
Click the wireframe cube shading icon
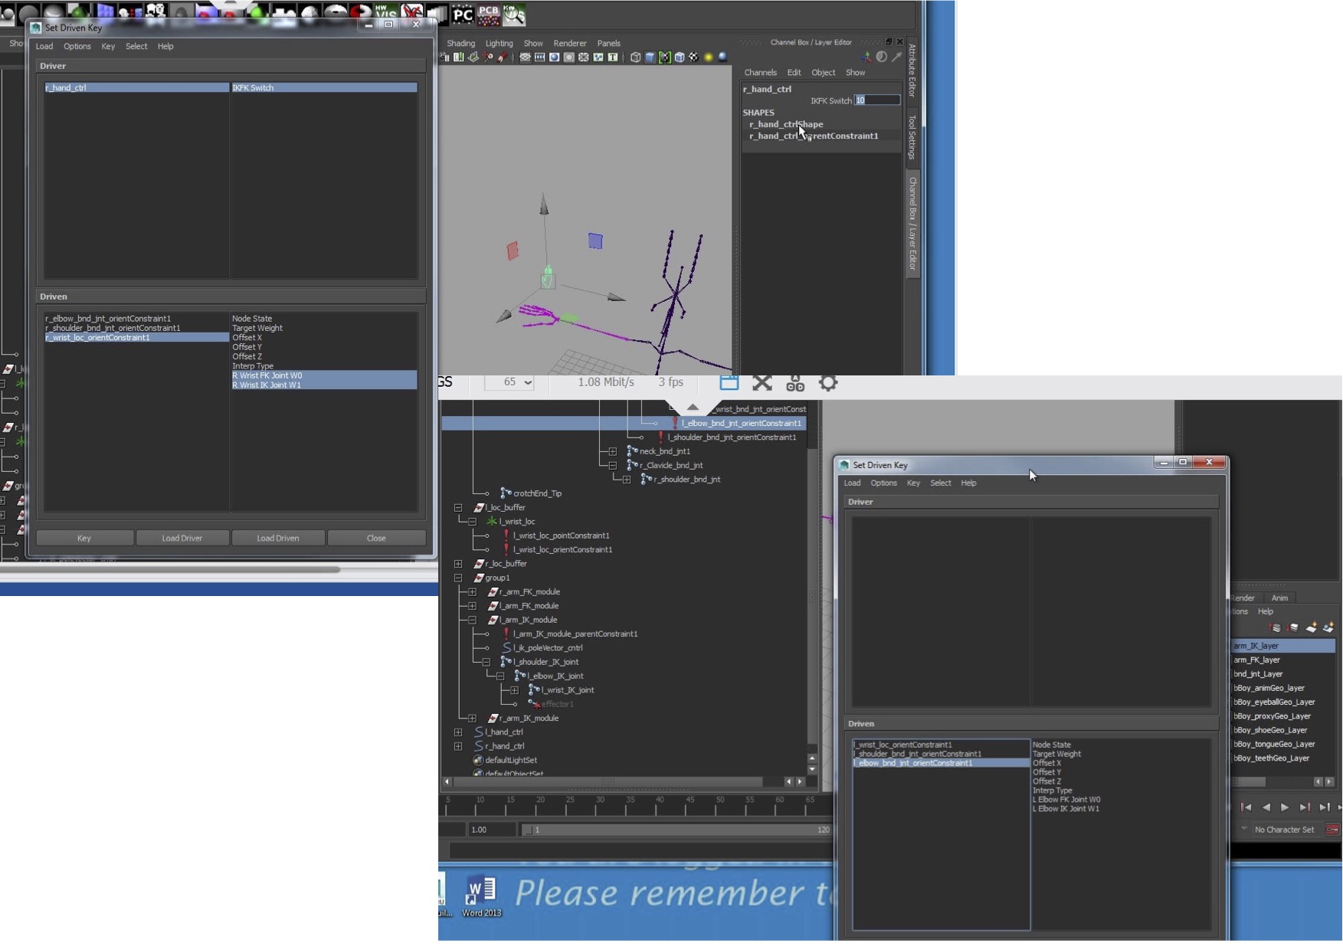coord(635,57)
